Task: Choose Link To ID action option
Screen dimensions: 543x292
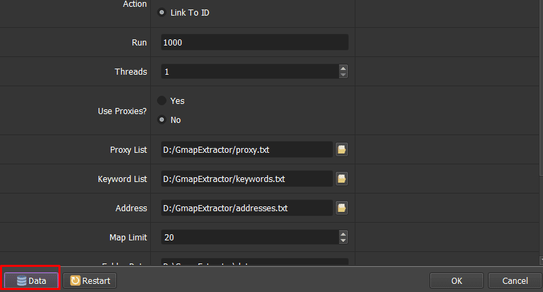Action: pos(162,12)
